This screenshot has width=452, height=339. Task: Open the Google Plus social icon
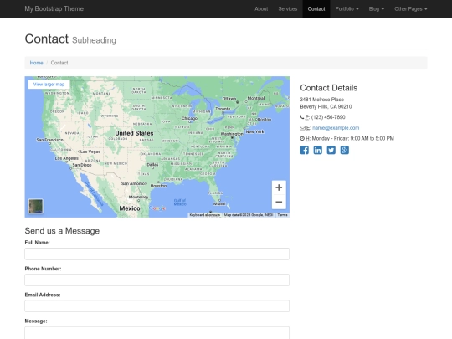pyautogui.click(x=345, y=150)
